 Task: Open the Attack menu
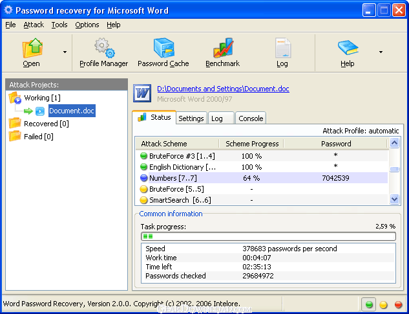34,25
